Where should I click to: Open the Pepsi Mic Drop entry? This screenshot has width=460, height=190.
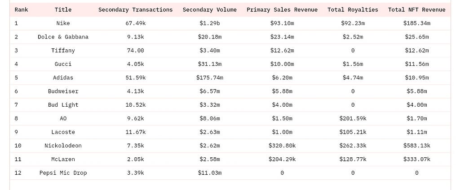tap(63, 173)
